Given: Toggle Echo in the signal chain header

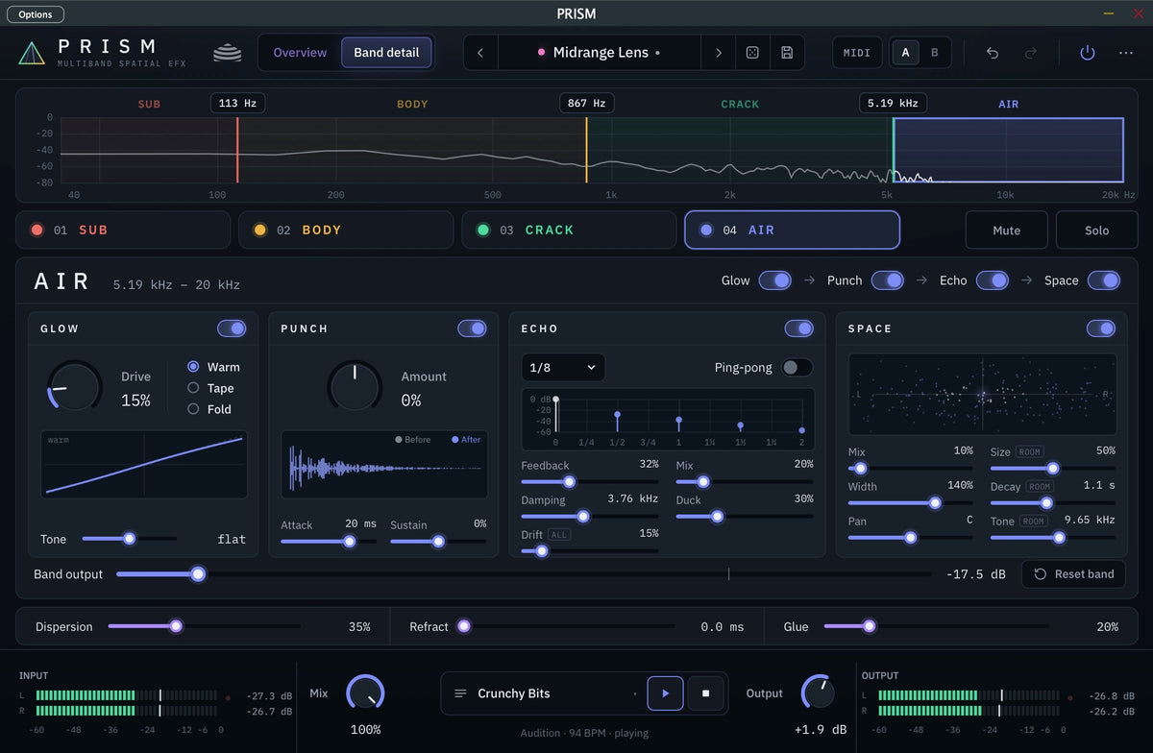Looking at the screenshot, I should coord(993,280).
